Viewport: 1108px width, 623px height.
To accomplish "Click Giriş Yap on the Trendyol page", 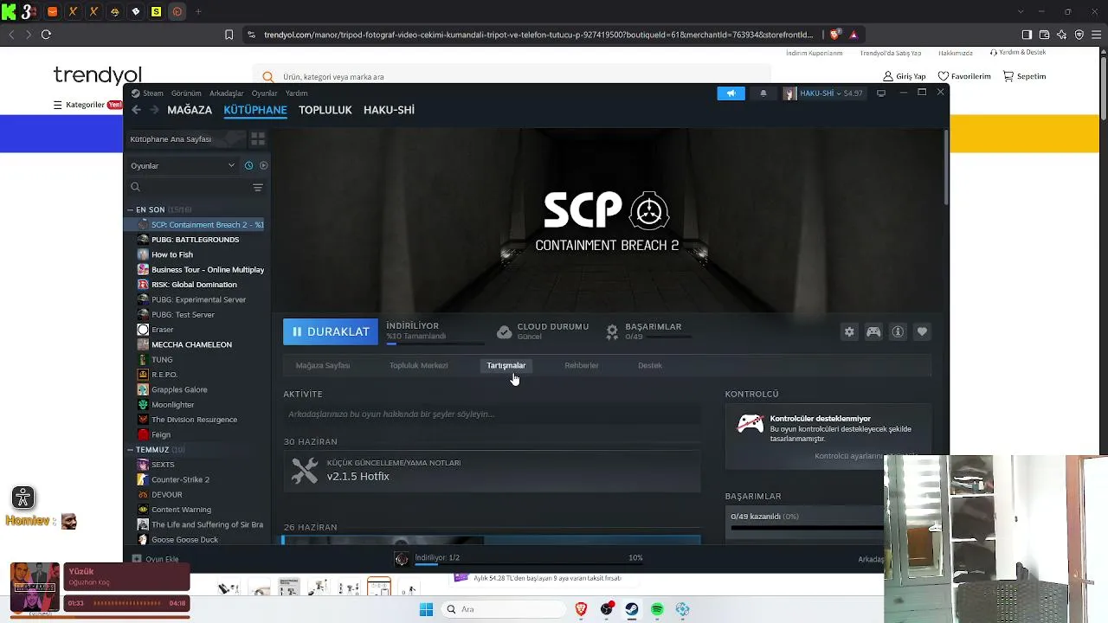I will [905, 76].
